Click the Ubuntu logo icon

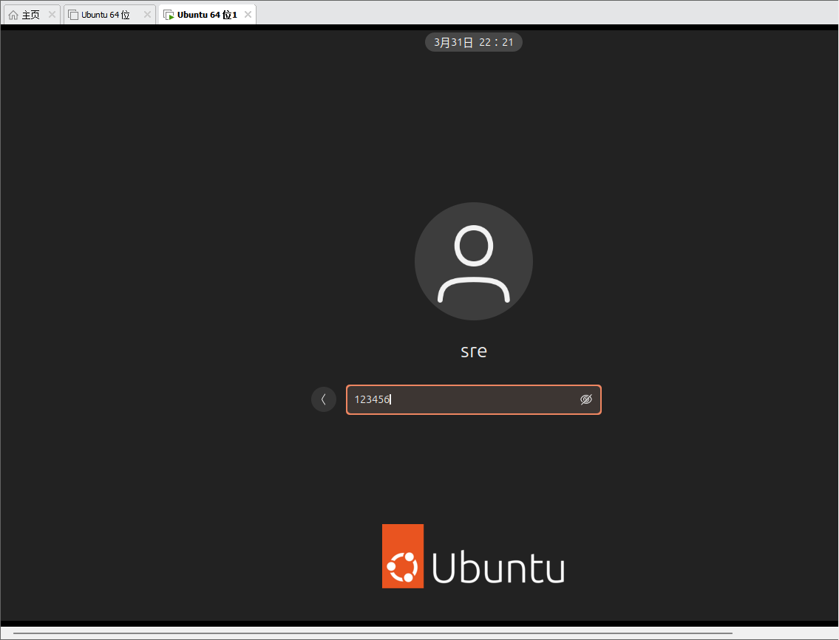pos(403,556)
